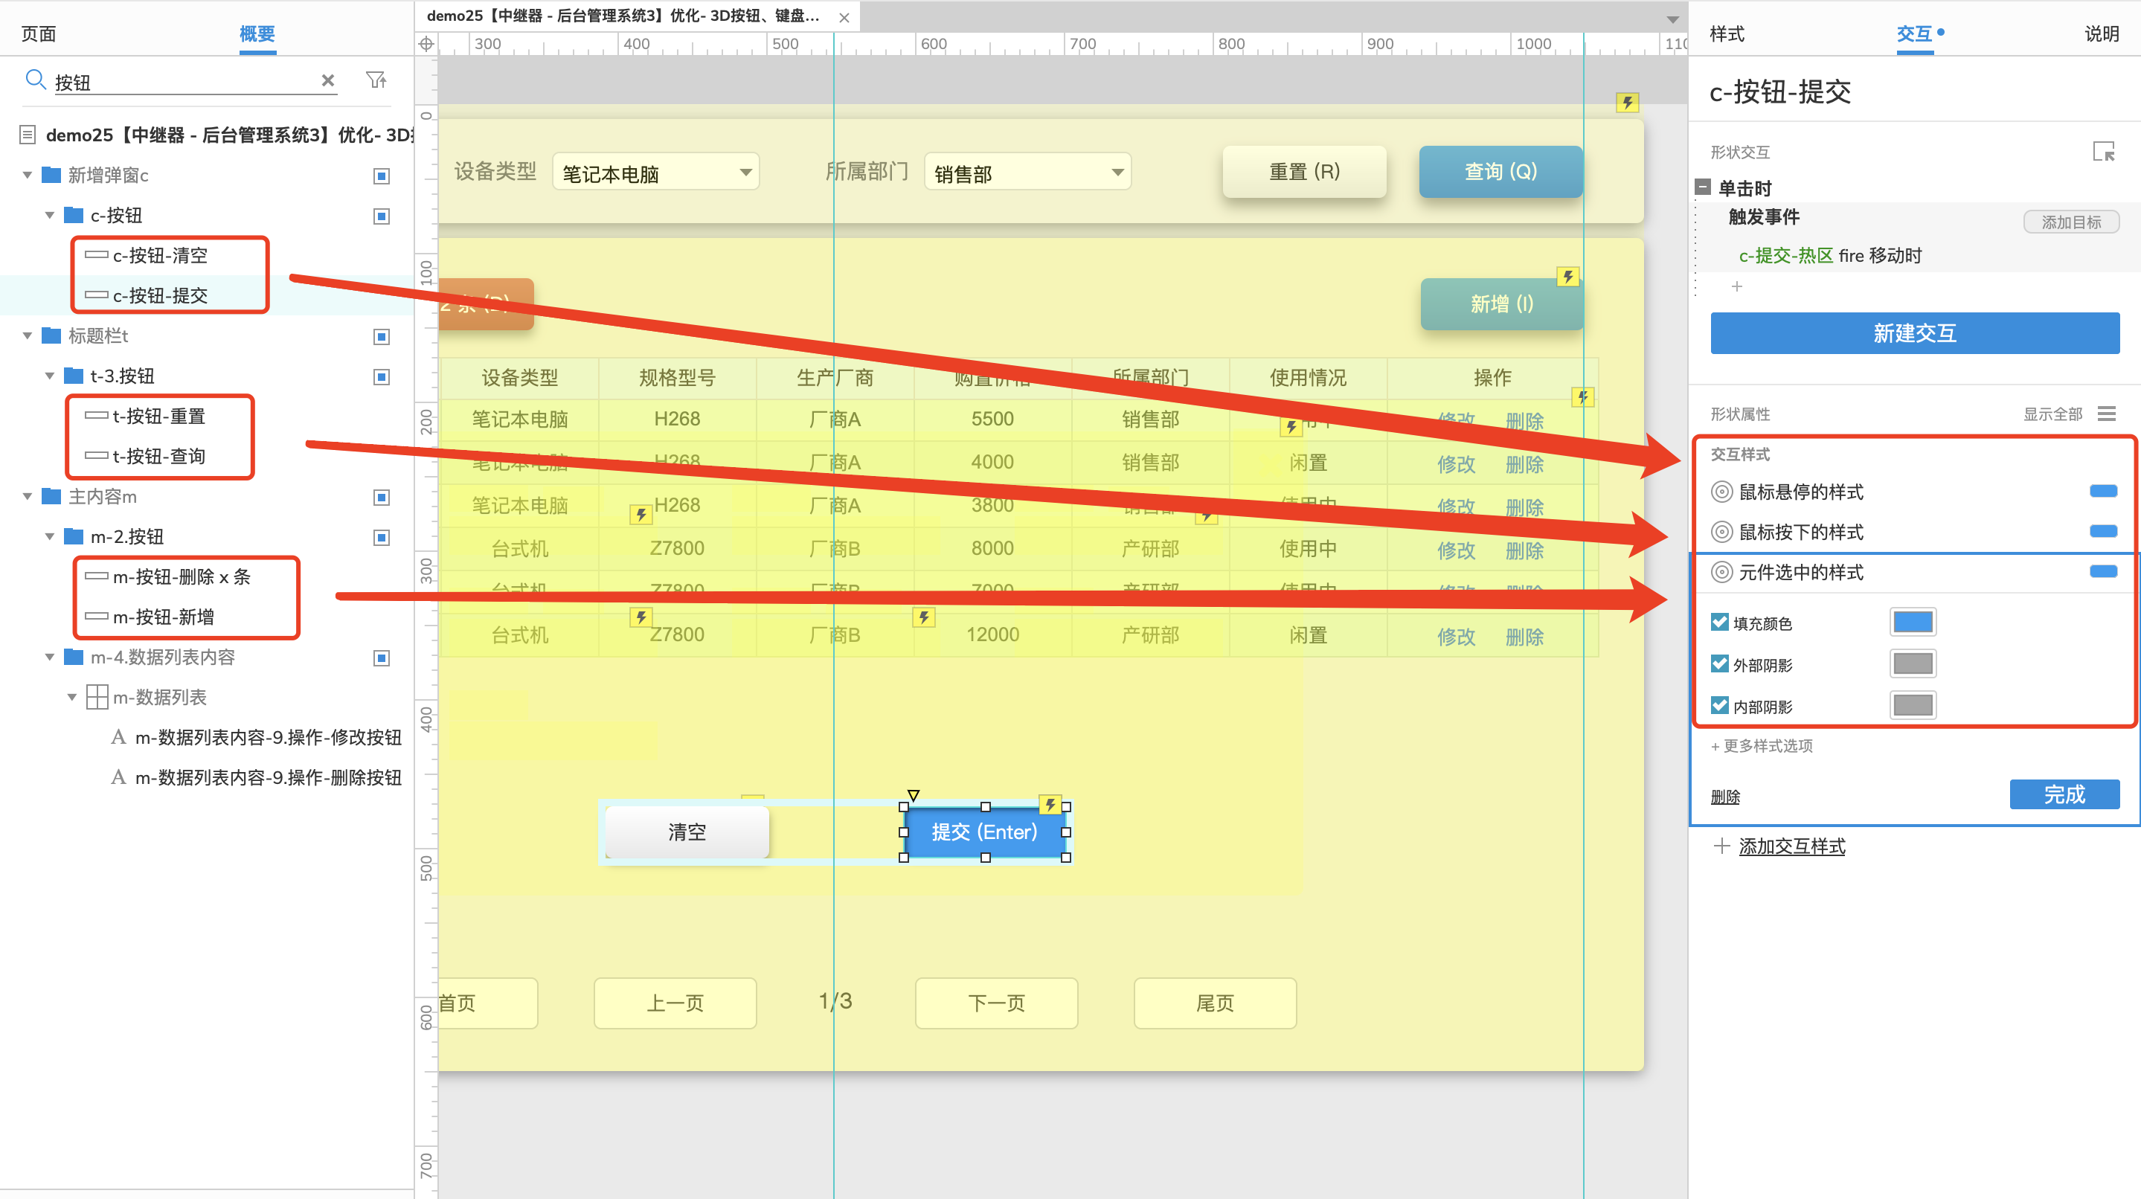This screenshot has width=2141, height=1199.
Task: Switch to the 说明 tab
Action: (x=2101, y=33)
